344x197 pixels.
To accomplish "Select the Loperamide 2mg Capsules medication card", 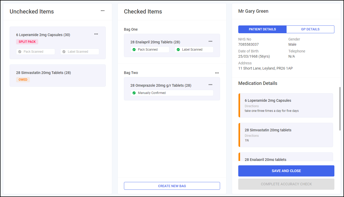I will pyautogui.click(x=286, y=105).
